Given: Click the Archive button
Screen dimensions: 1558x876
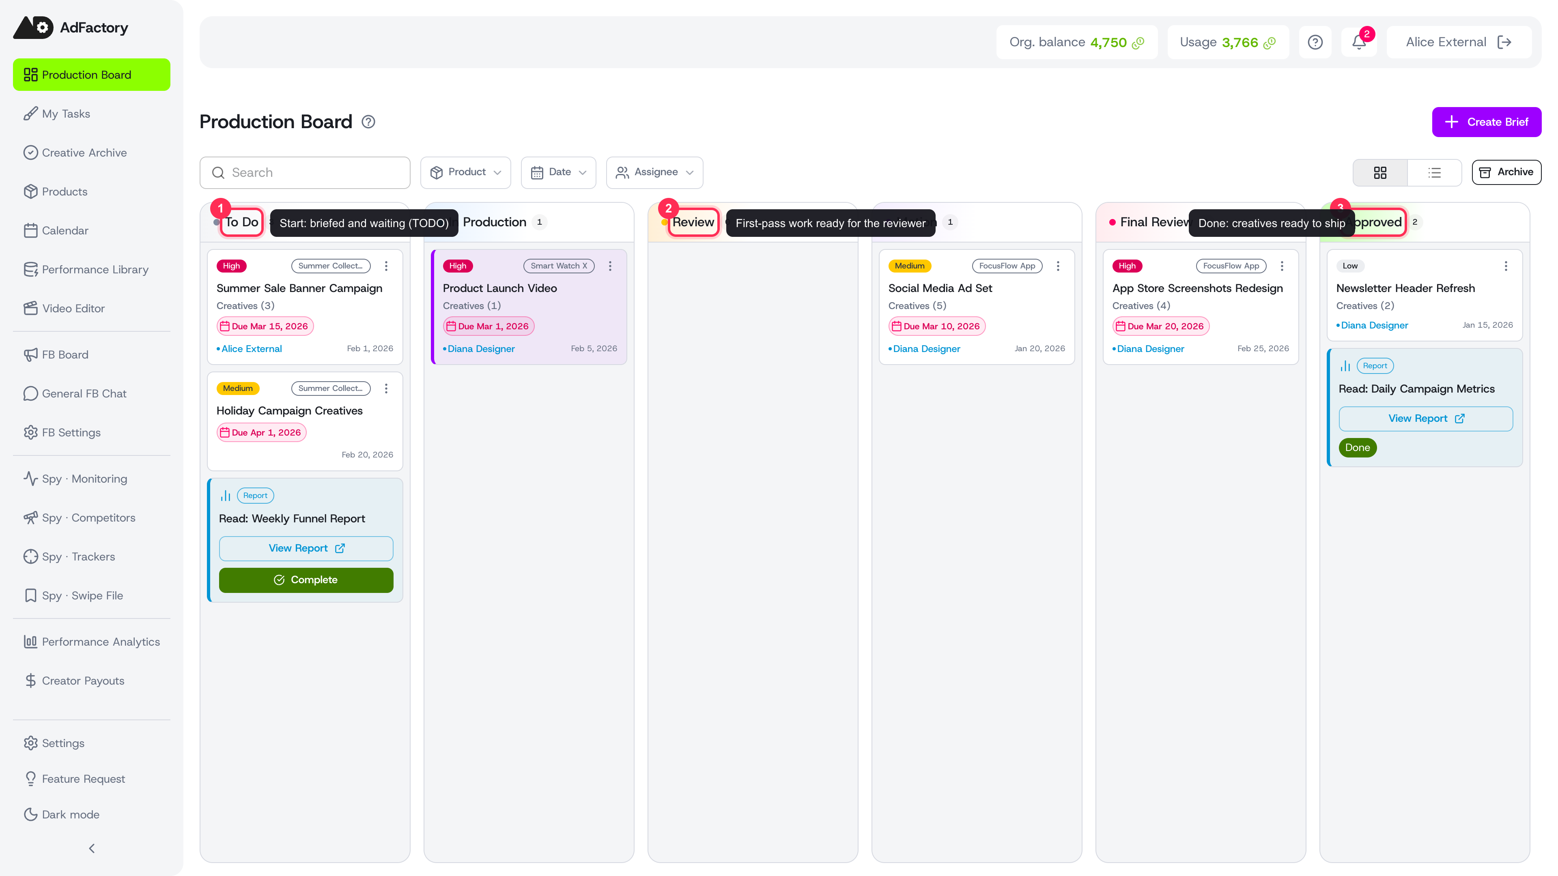Looking at the screenshot, I should [x=1506, y=172].
